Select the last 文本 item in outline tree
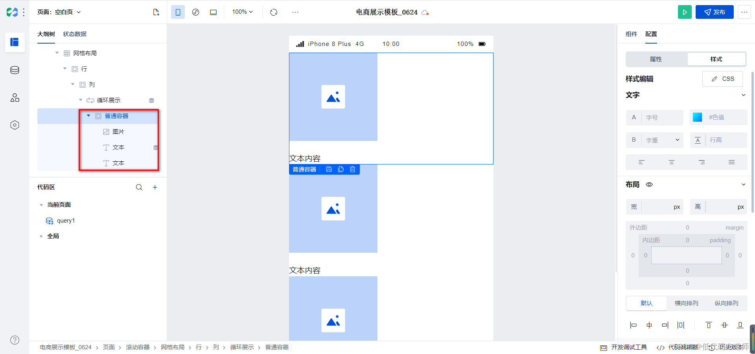Screen dimensions: 755x354 click(118, 163)
